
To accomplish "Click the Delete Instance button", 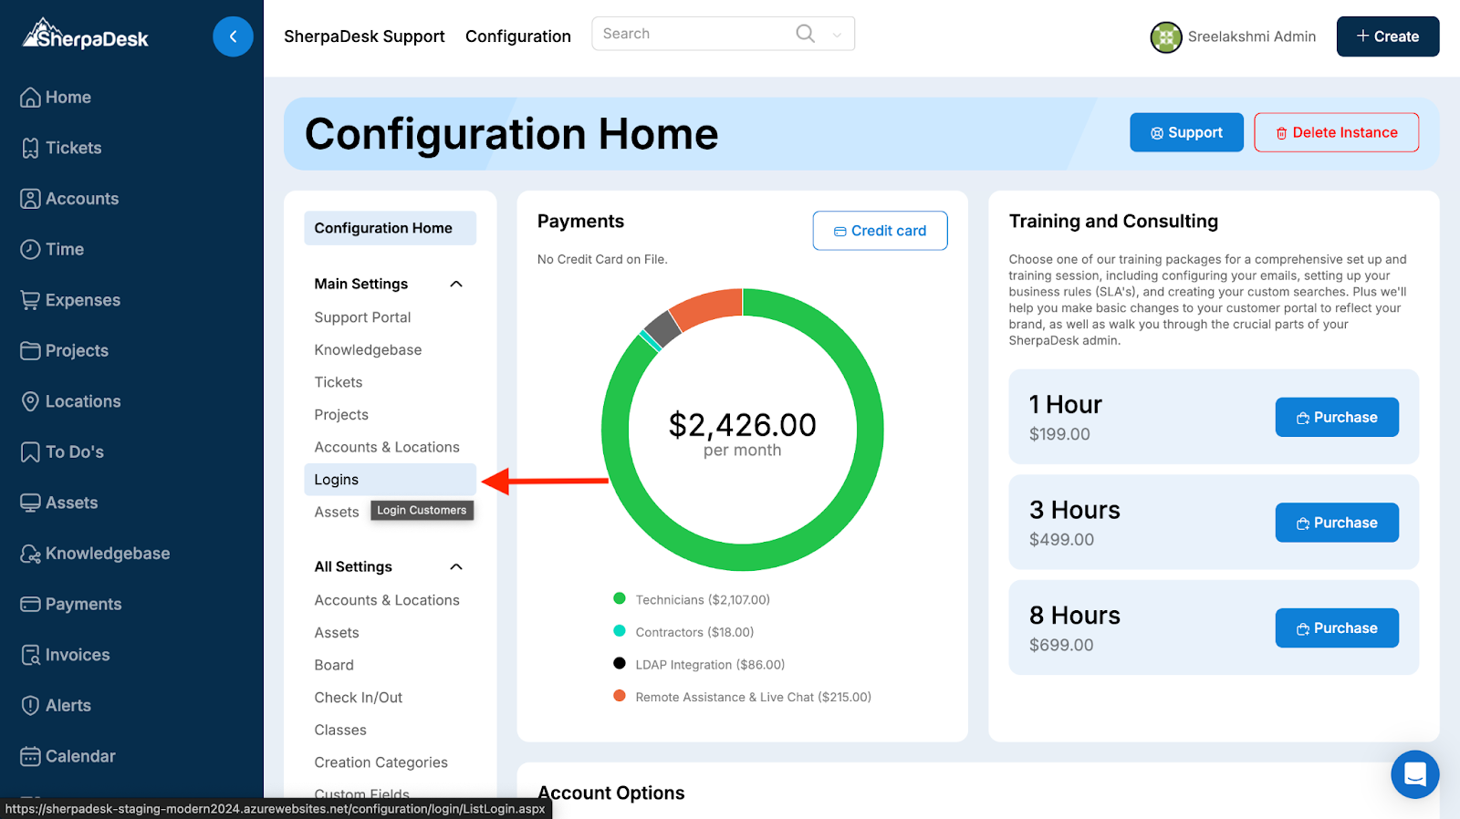I will coord(1336,132).
